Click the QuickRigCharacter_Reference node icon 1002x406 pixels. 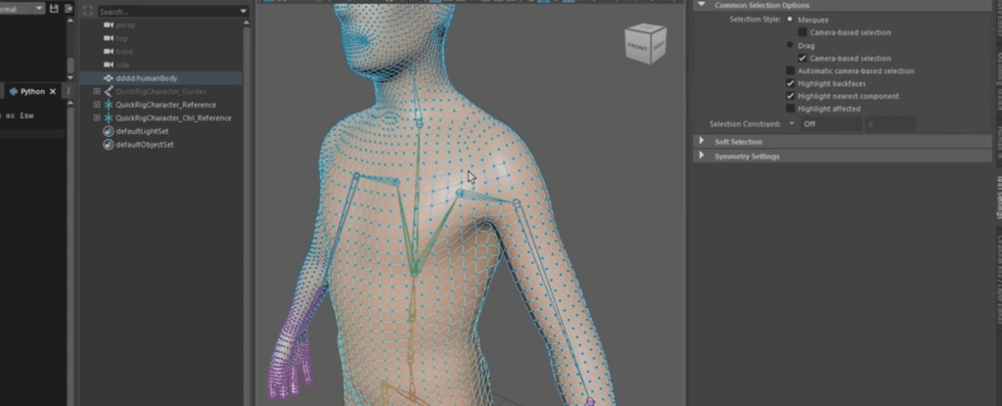(108, 105)
